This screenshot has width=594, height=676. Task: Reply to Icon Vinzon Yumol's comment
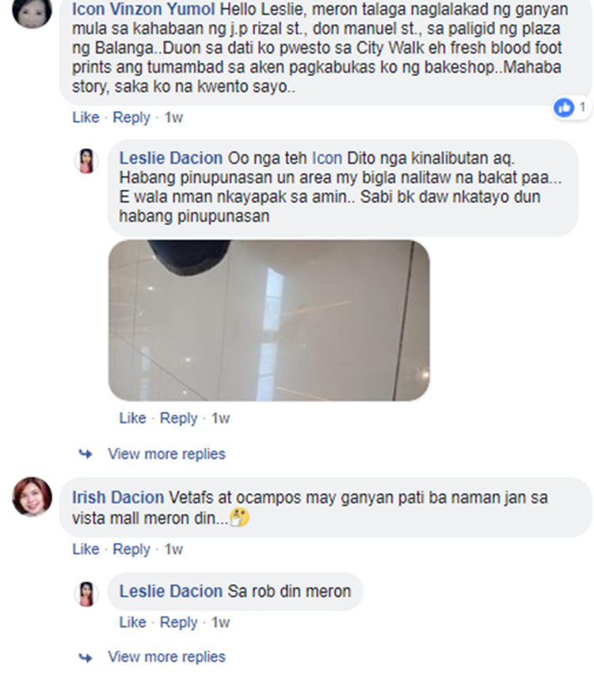click(x=131, y=117)
